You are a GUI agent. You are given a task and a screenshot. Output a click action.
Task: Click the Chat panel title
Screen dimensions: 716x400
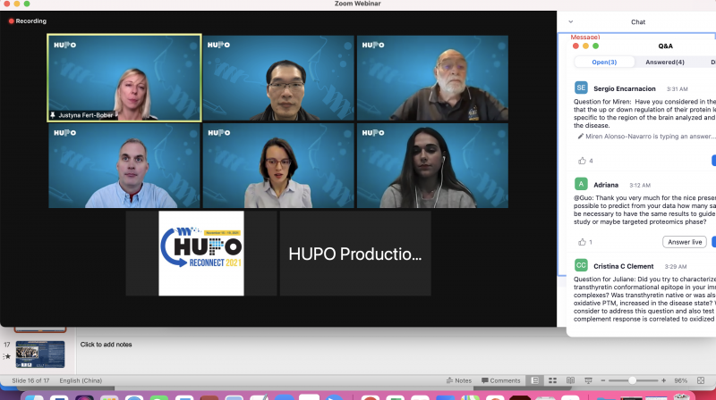point(638,21)
